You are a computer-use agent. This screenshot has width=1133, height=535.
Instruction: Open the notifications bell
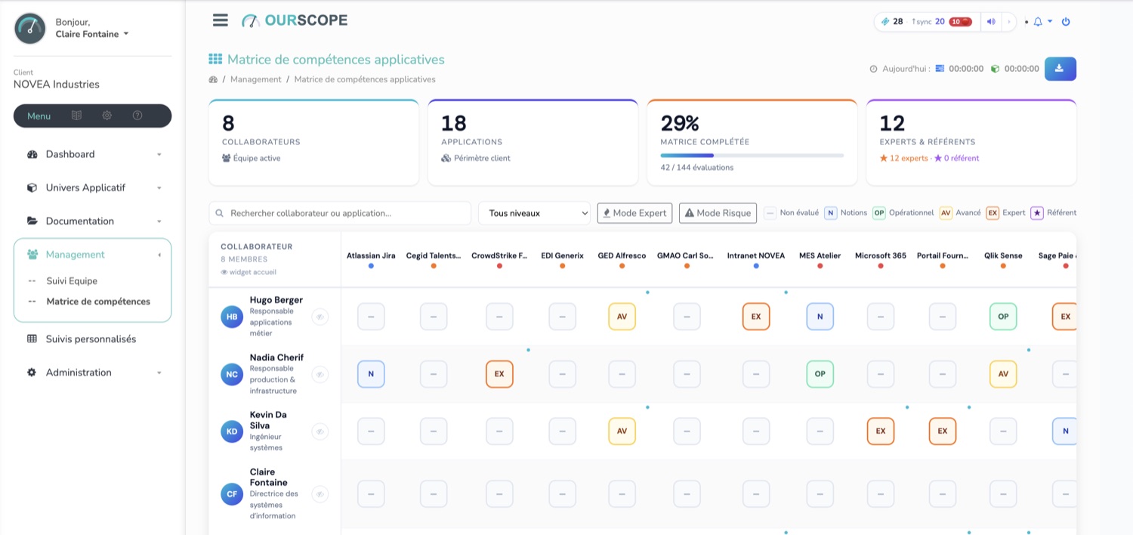1038,22
